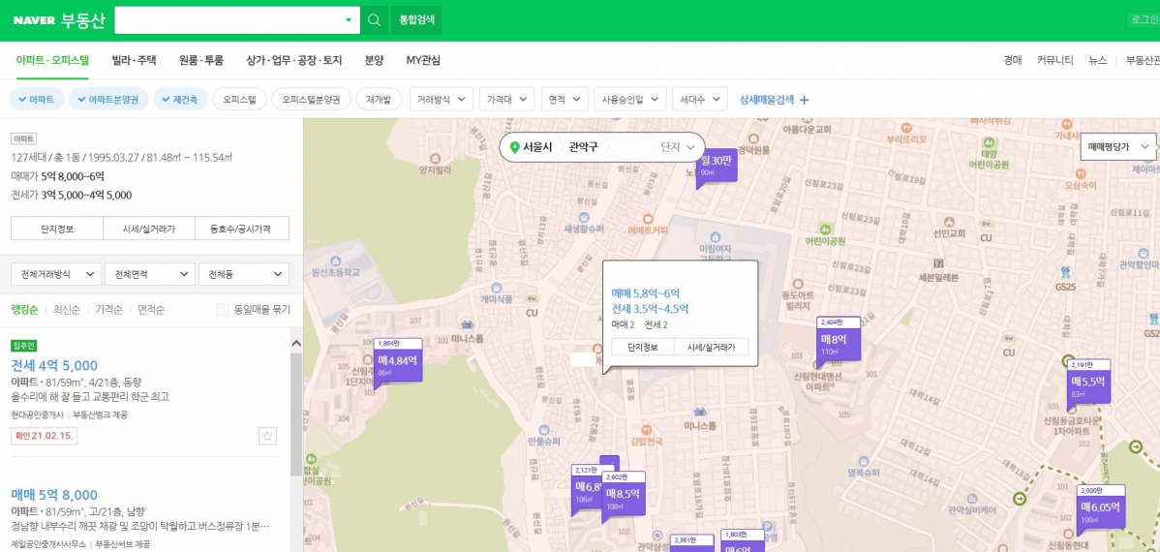
Task: Enable the 오피스텔 filter chip
Action: tap(239, 99)
